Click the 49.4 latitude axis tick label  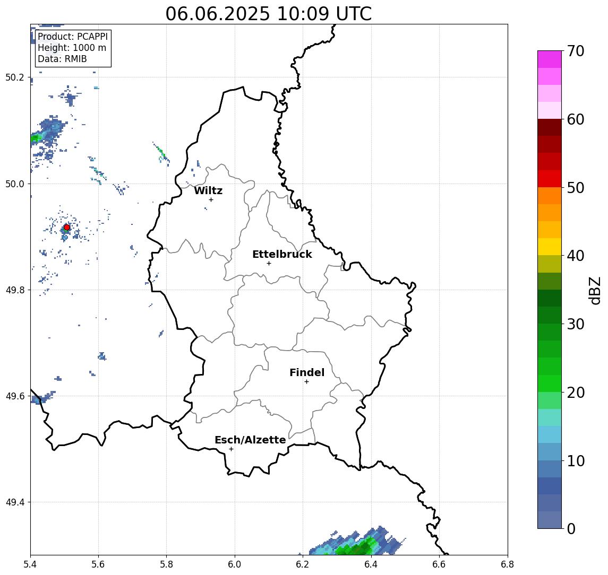[15, 502]
